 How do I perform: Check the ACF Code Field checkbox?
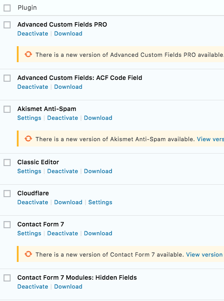coord(7,78)
